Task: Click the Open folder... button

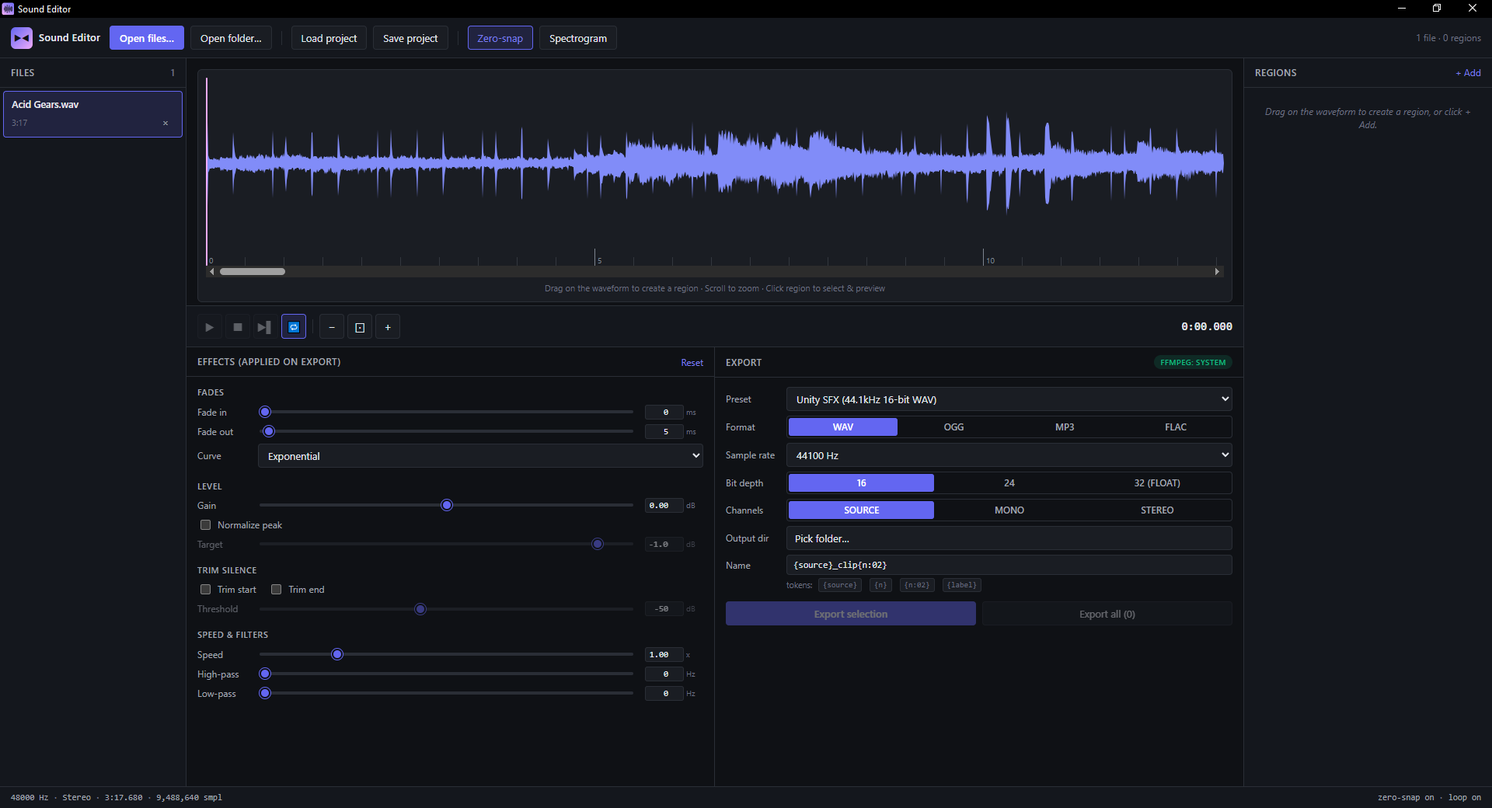Action: click(x=231, y=38)
